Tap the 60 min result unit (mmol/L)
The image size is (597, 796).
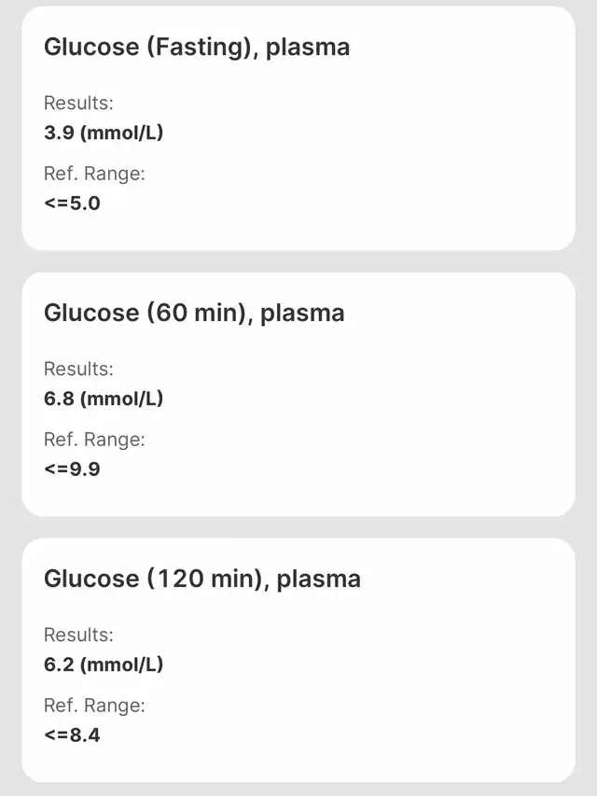pos(121,398)
